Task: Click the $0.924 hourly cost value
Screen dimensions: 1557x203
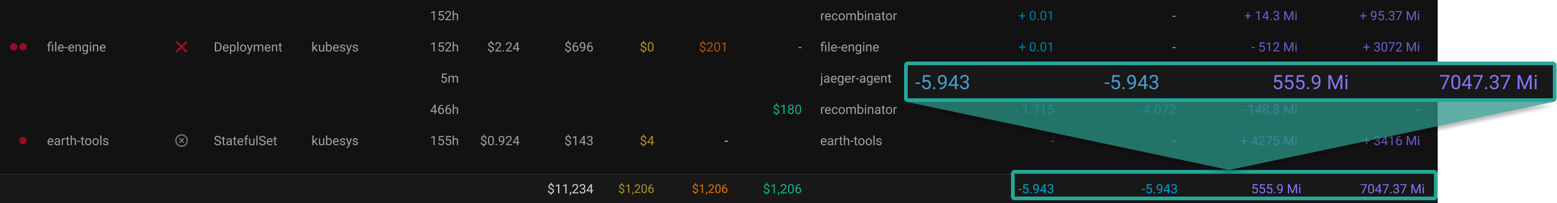Action: click(500, 141)
